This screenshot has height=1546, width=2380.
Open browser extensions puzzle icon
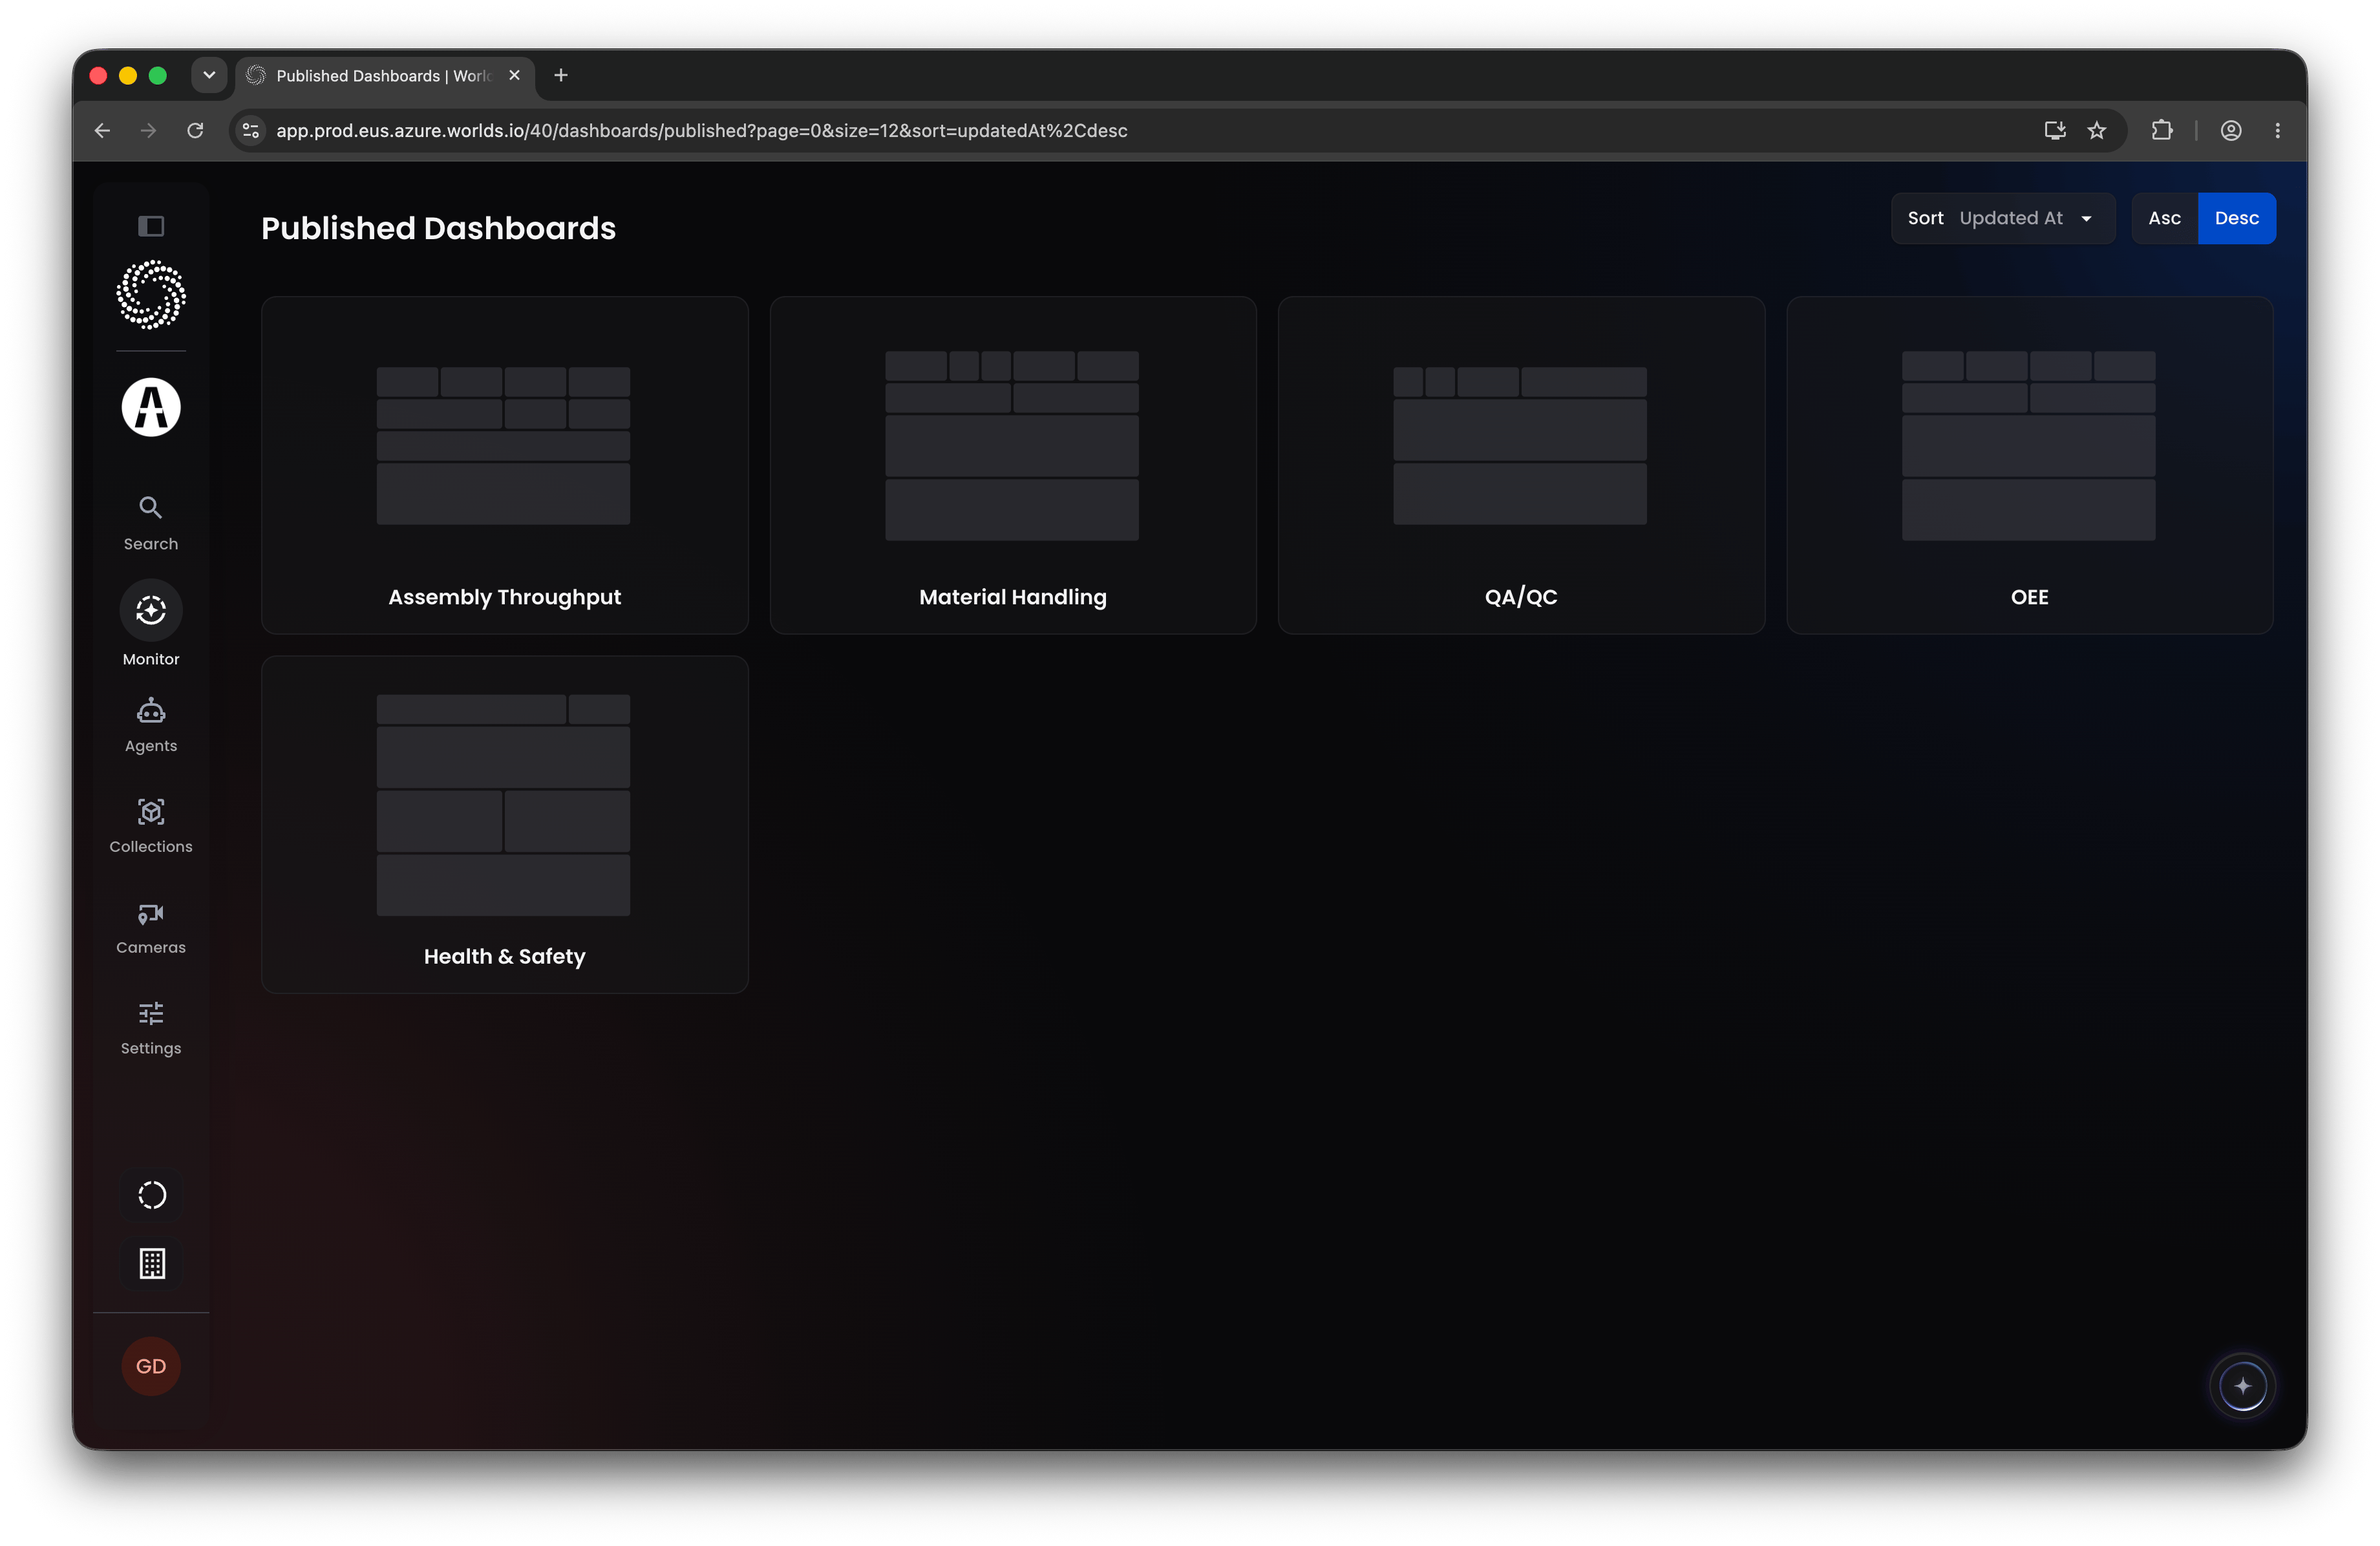pos(2161,131)
